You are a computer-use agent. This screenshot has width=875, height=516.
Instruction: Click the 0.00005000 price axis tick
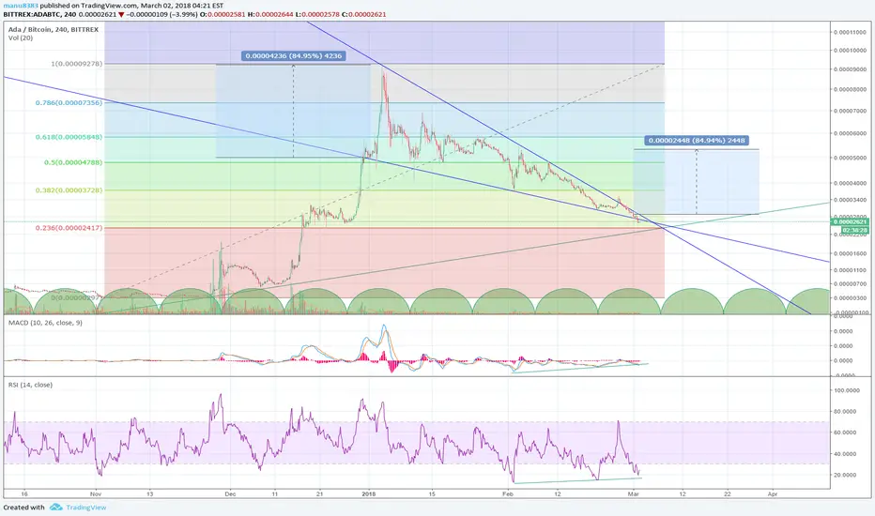point(850,158)
